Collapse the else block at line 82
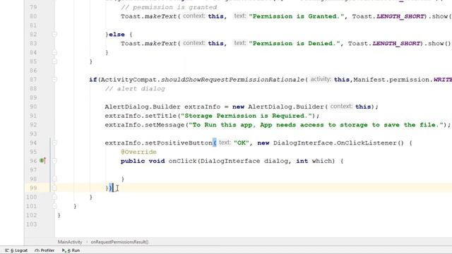This screenshot has height=254, width=452. (54, 35)
